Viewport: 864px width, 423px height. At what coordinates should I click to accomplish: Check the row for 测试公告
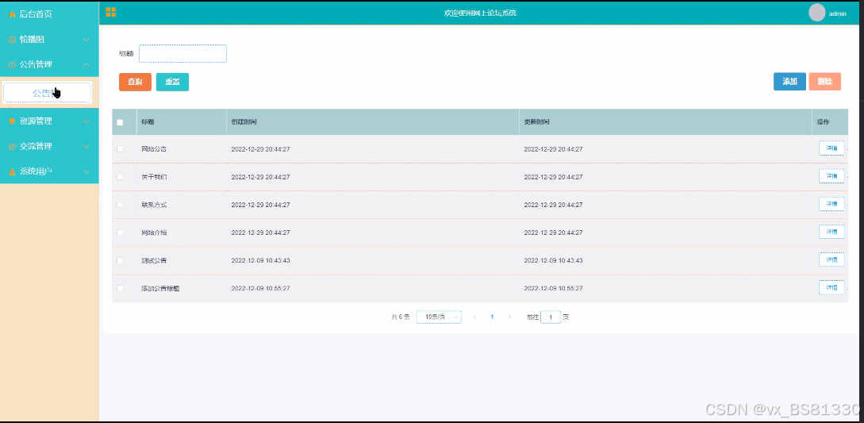pyautogui.click(x=120, y=260)
